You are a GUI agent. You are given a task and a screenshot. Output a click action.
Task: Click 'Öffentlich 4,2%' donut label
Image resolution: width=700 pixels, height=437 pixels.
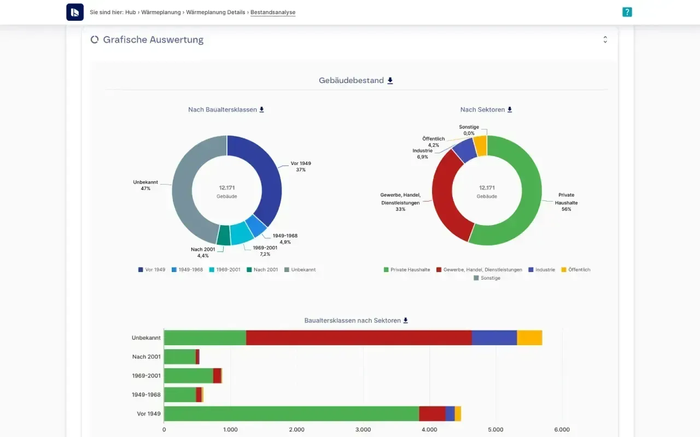point(433,142)
